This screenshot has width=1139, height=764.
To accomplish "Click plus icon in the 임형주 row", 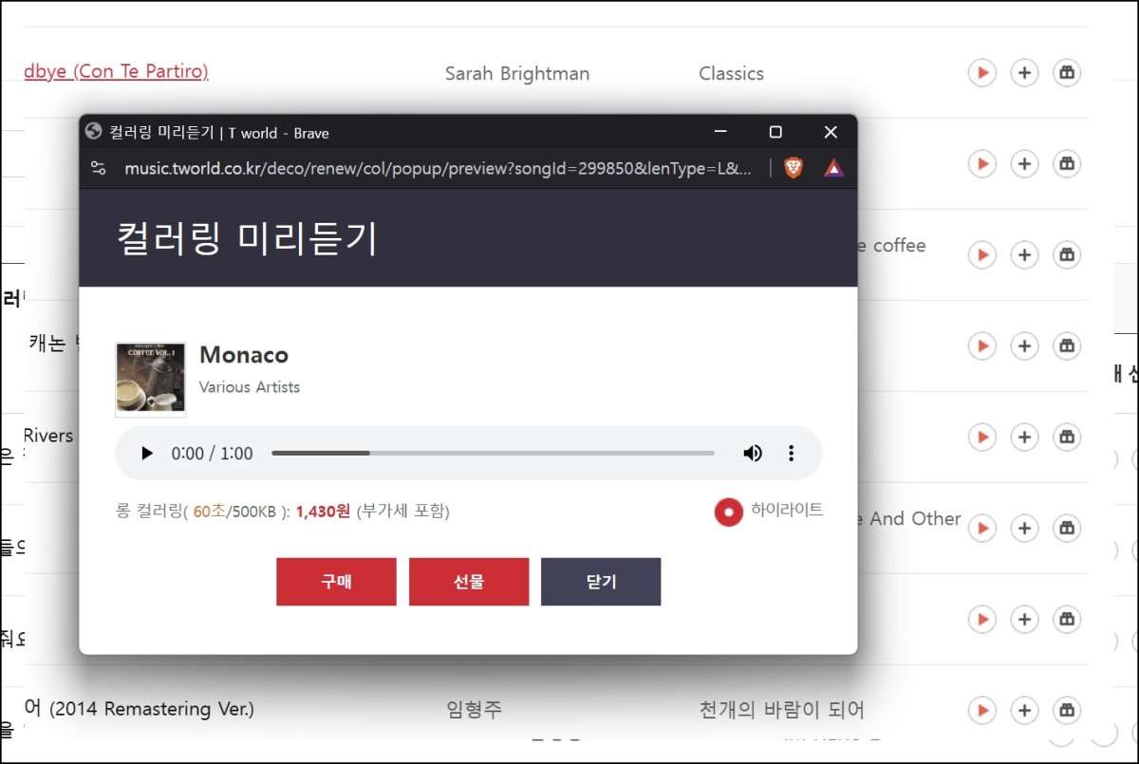I will pyautogui.click(x=1024, y=710).
